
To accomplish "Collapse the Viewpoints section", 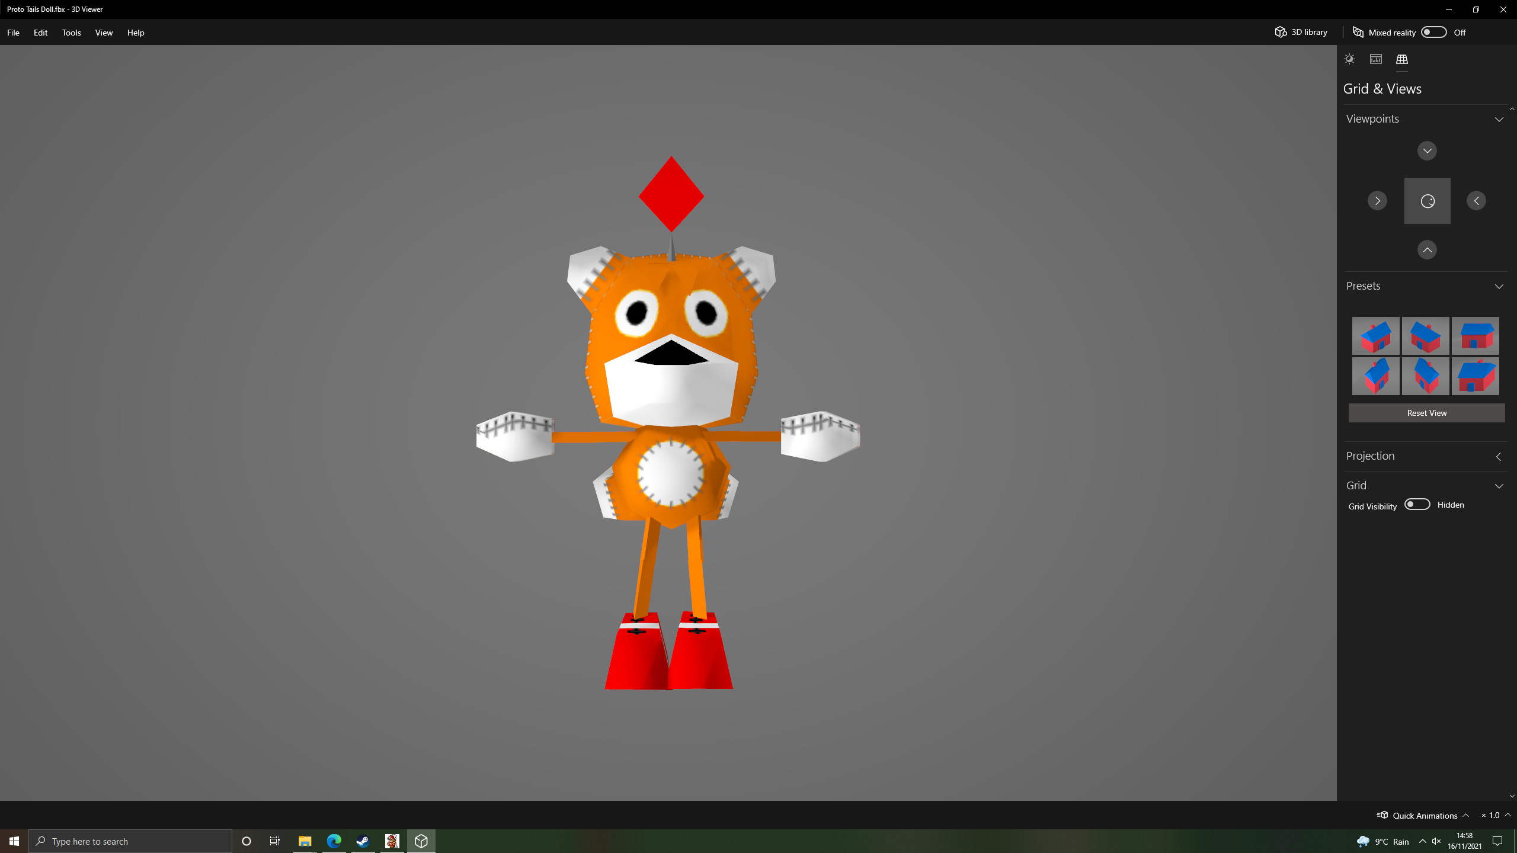I will [1499, 119].
